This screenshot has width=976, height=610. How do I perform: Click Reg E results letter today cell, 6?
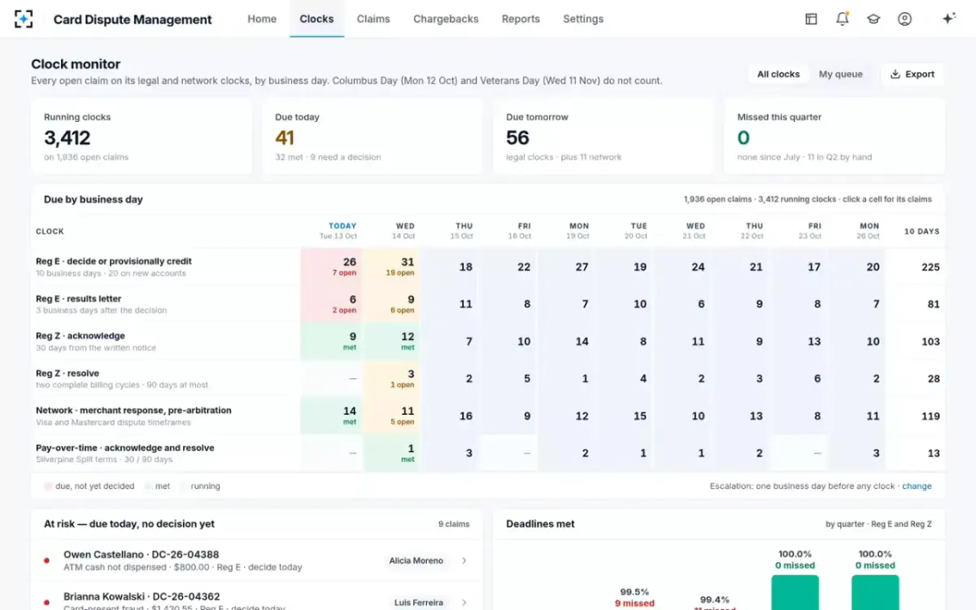[332, 304]
